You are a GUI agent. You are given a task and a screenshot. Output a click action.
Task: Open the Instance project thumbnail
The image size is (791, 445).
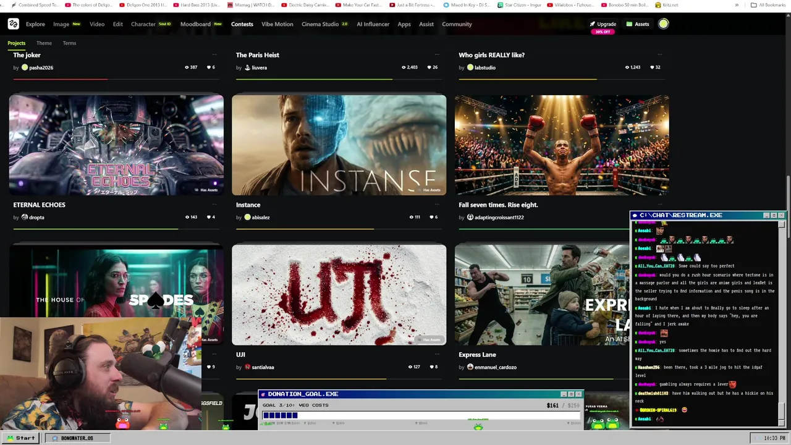(339, 145)
